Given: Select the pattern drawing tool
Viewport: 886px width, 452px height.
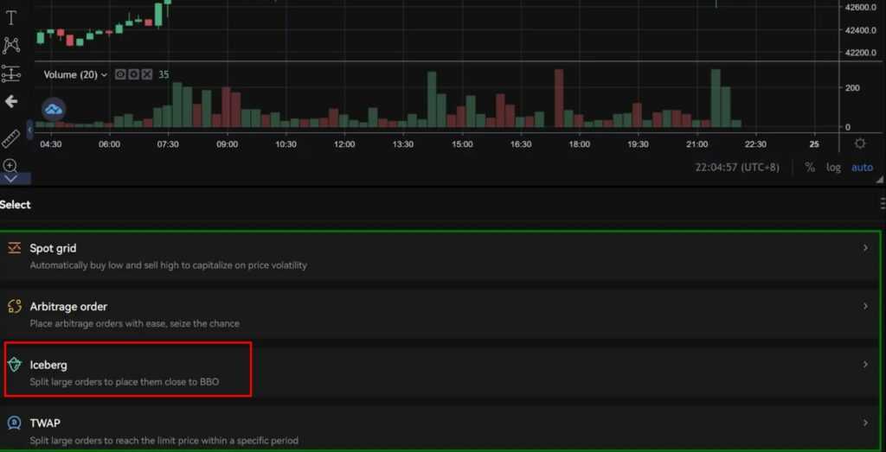Looking at the screenshot, I should coord(11,45).
